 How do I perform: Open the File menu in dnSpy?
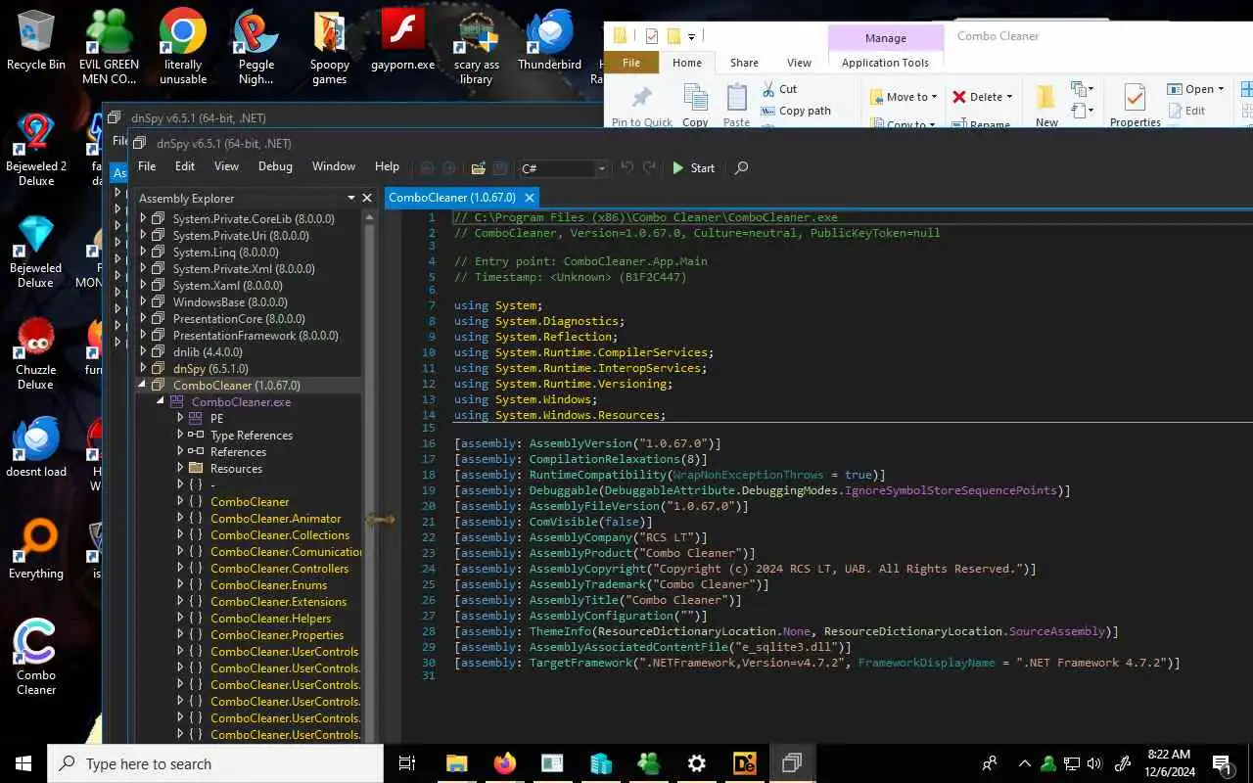pyautogui.click(x=147, y=166)
